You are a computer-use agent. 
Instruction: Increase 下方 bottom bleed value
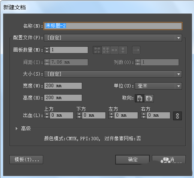79,114
